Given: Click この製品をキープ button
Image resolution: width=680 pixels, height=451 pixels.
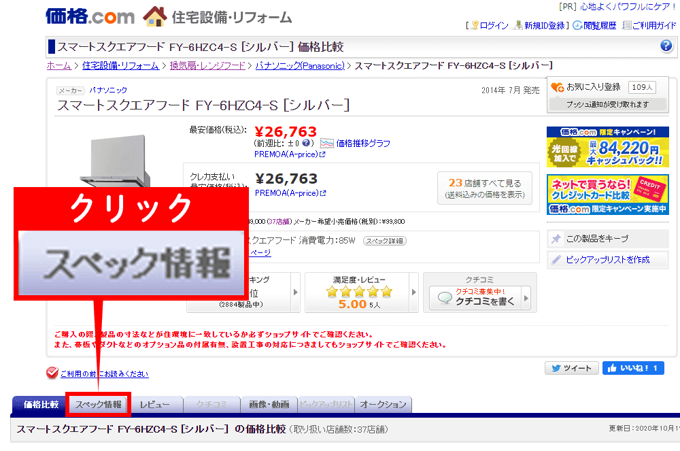Looking at the screenshot, I should (x=607, y=239).
